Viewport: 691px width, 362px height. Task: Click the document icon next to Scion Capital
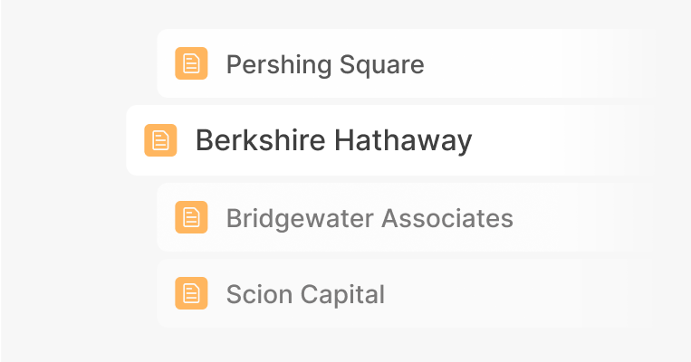[191, 293]
